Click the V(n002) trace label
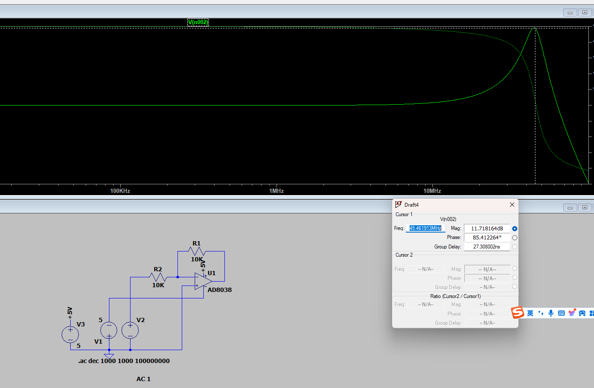Viewport: 594px width, 388px height. [x=198, y=22]
